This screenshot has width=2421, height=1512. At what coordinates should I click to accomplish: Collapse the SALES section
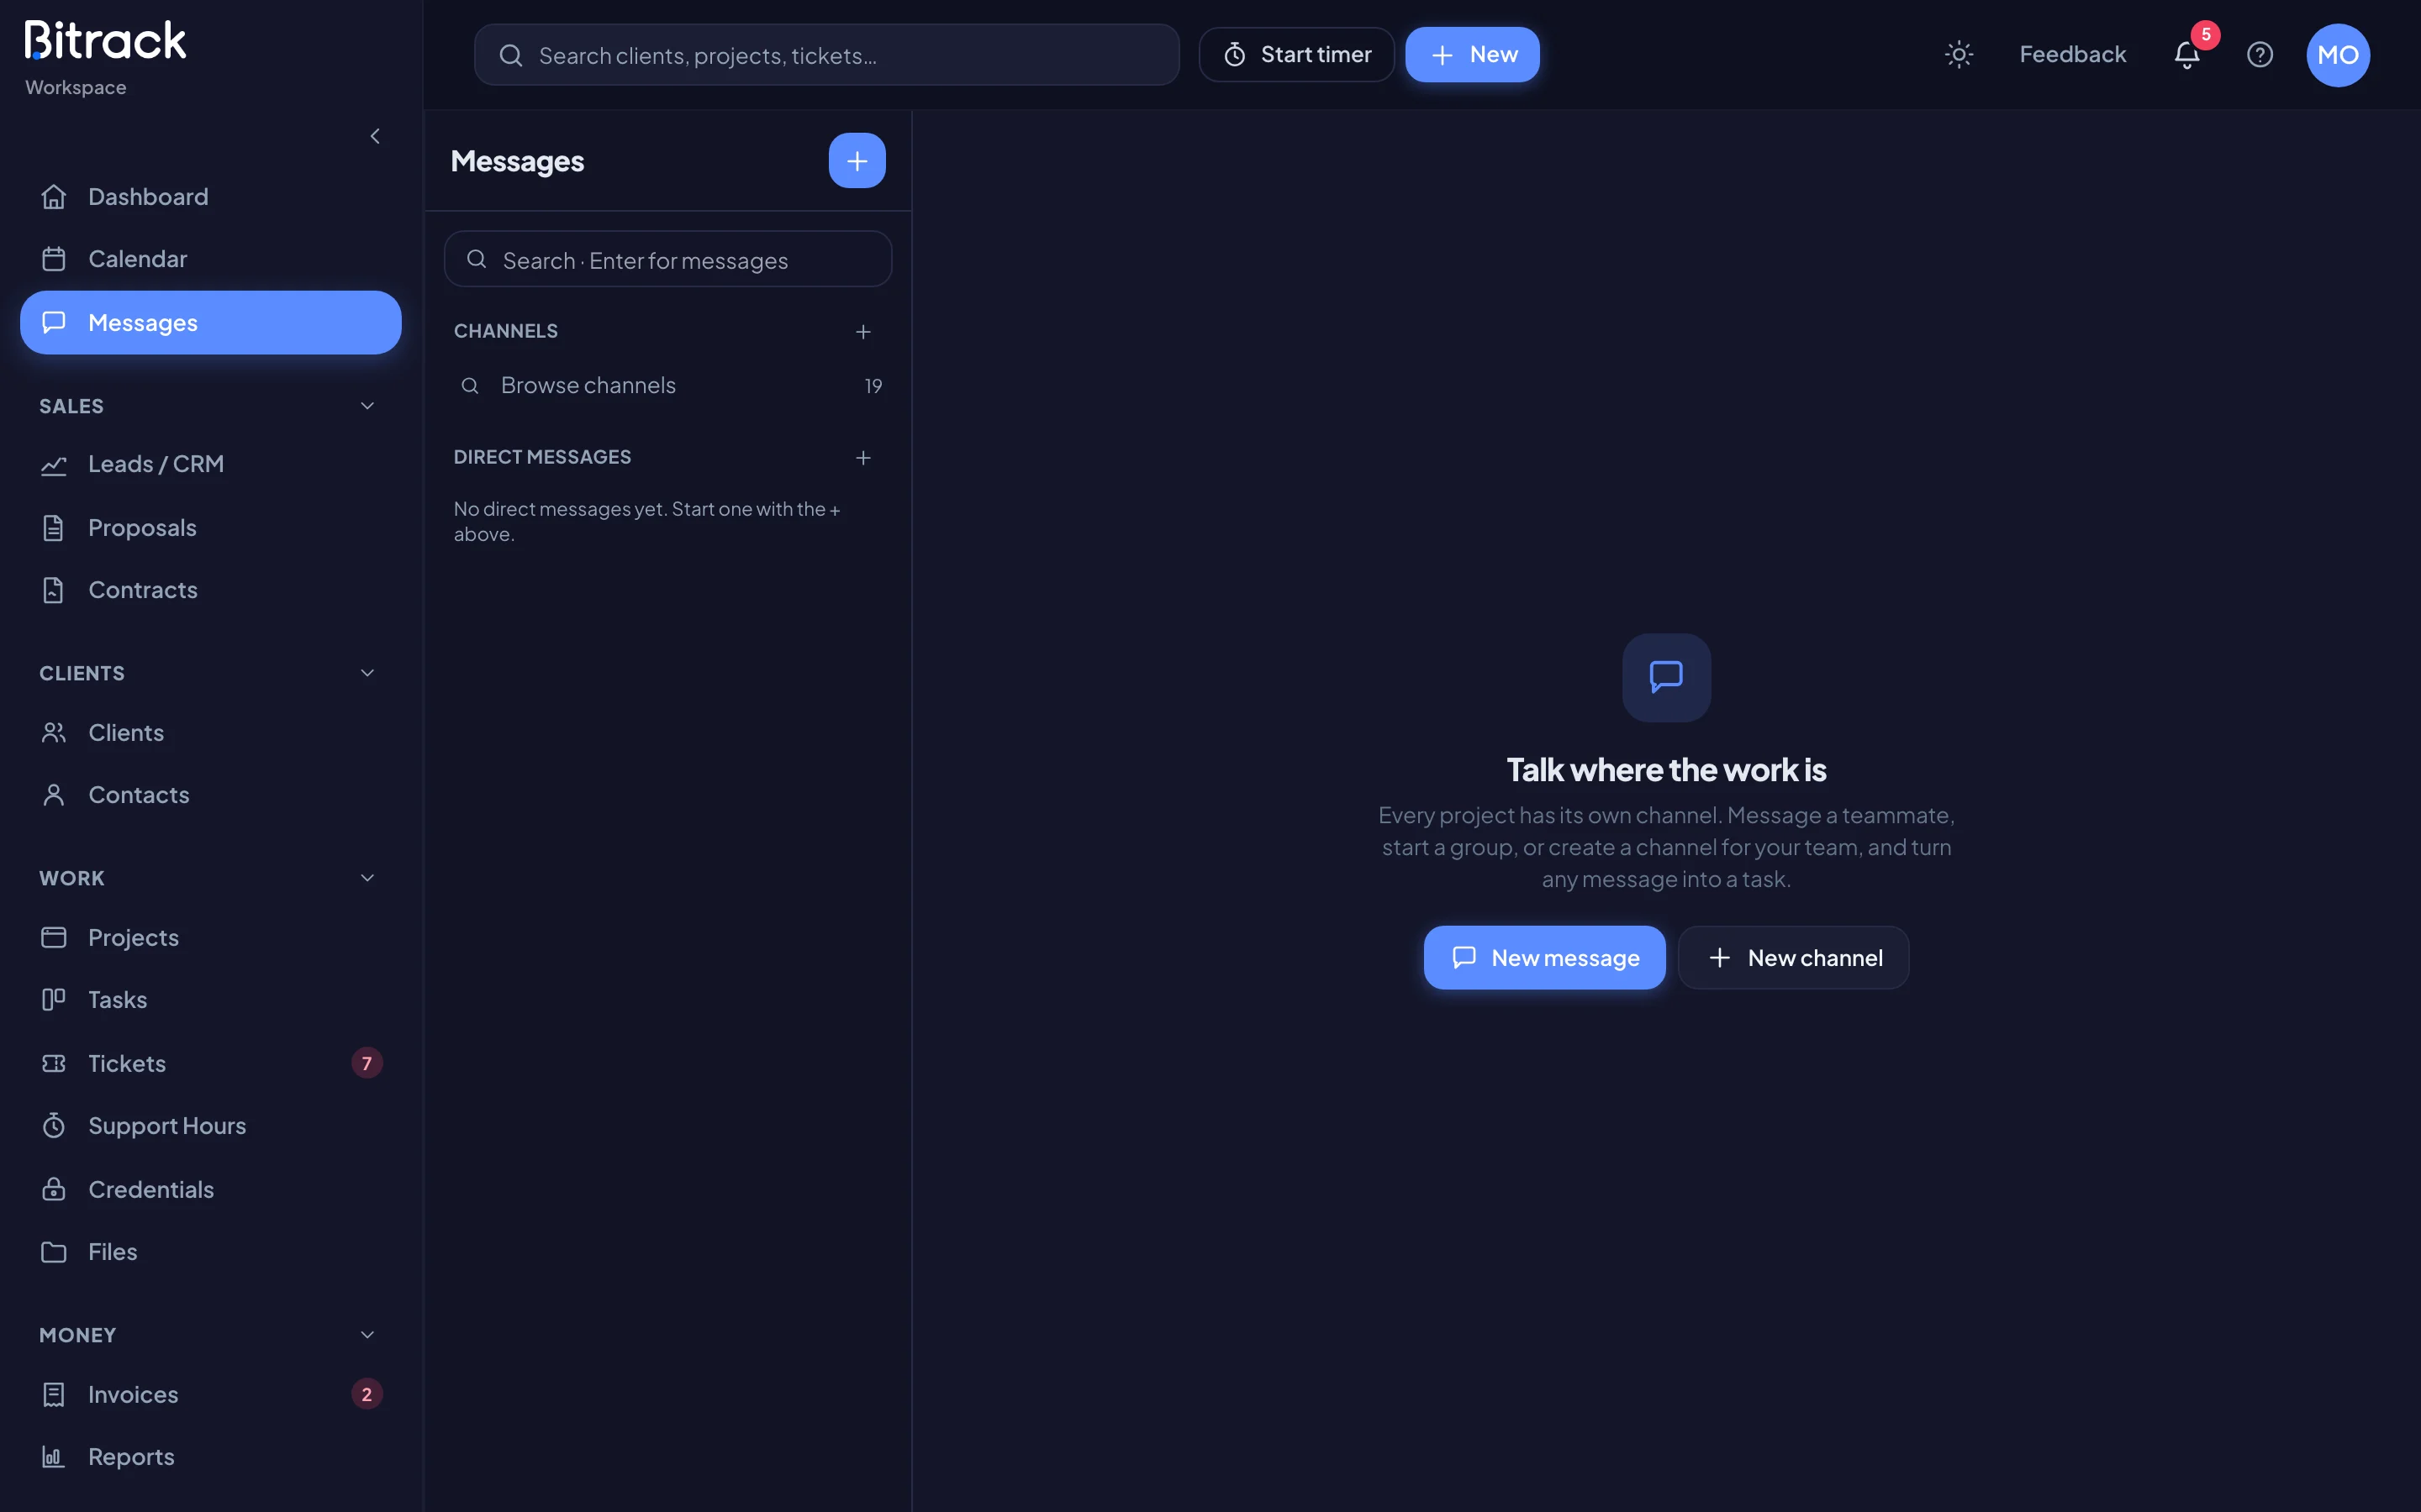pyautogui.click(x=367, y=406)
